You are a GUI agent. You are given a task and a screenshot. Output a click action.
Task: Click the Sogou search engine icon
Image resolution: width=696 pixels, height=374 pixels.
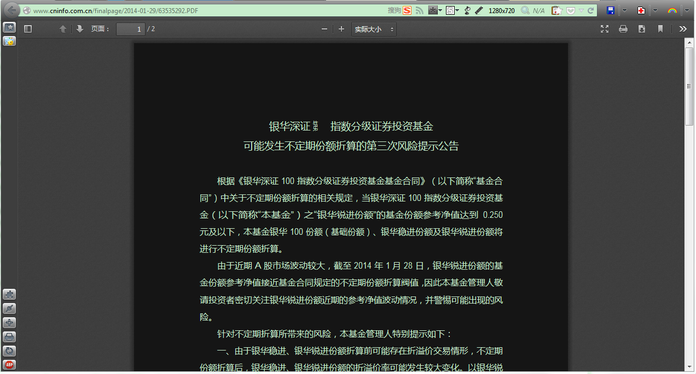[407, 10]
